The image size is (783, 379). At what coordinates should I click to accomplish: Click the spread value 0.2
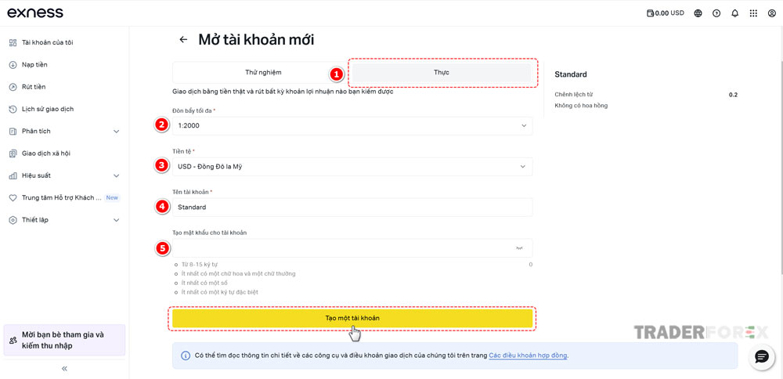(x=733, y=95)
